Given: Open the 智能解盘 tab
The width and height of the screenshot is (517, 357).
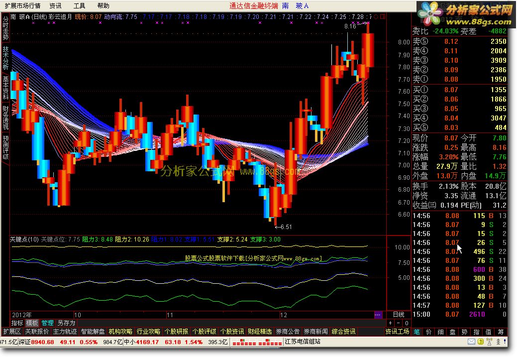Looking at the screenshot, I should click(93, 332).
